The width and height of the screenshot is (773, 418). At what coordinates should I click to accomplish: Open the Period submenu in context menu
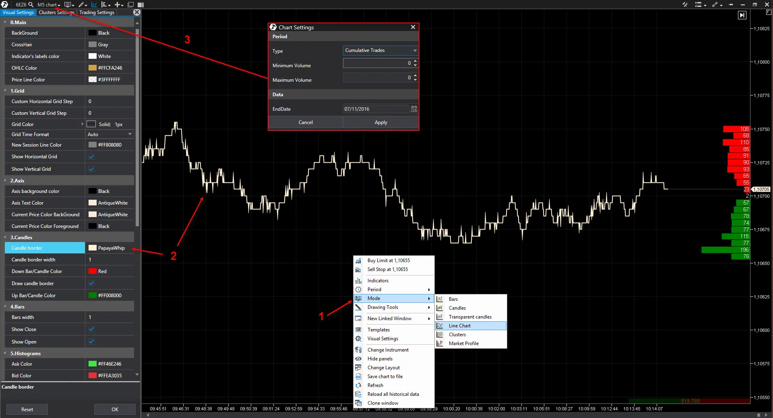394,290
